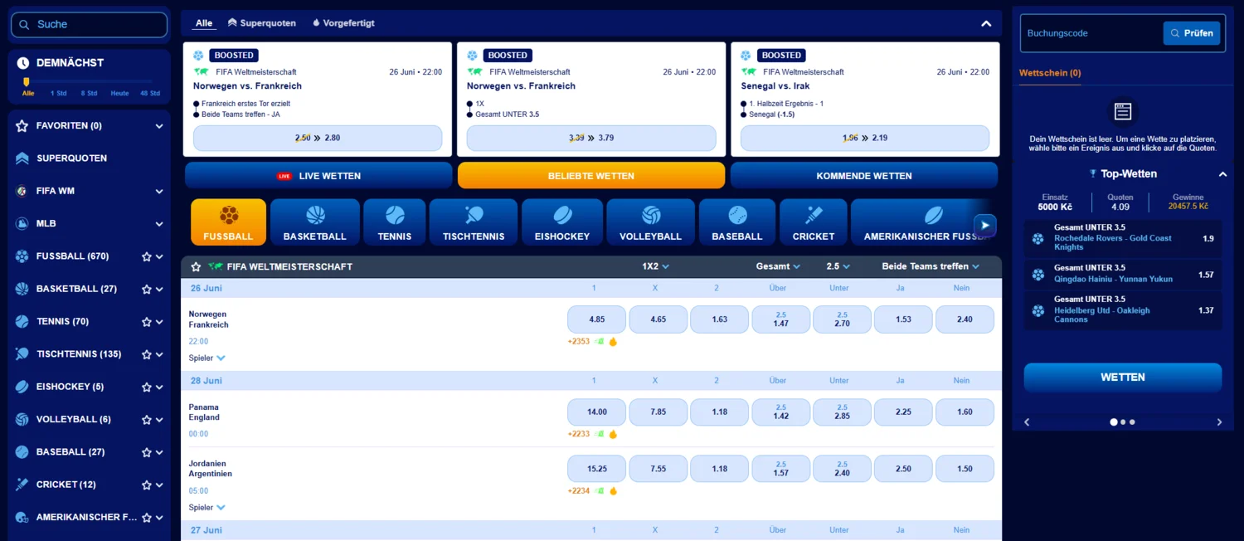The image size is (1244, 541).
Task: Collapse the Top-Wetten section chevron
Action: pyautogui.click(x=1222, y=174)
